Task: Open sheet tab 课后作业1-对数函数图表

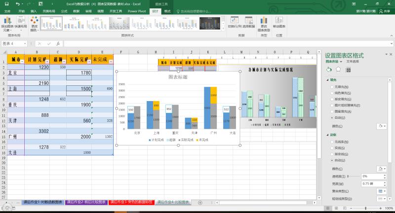Action: tap(43, 202)
